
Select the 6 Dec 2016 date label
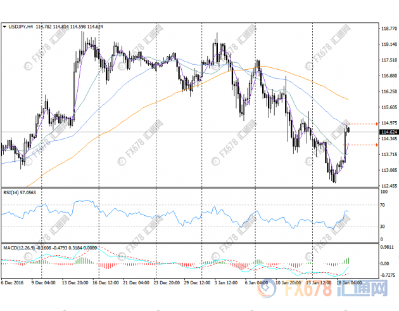13,283
